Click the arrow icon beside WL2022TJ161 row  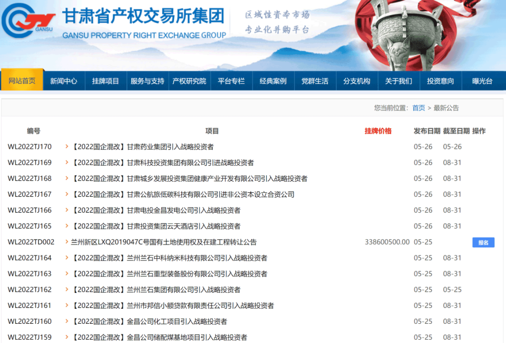(x=67, y=305)
